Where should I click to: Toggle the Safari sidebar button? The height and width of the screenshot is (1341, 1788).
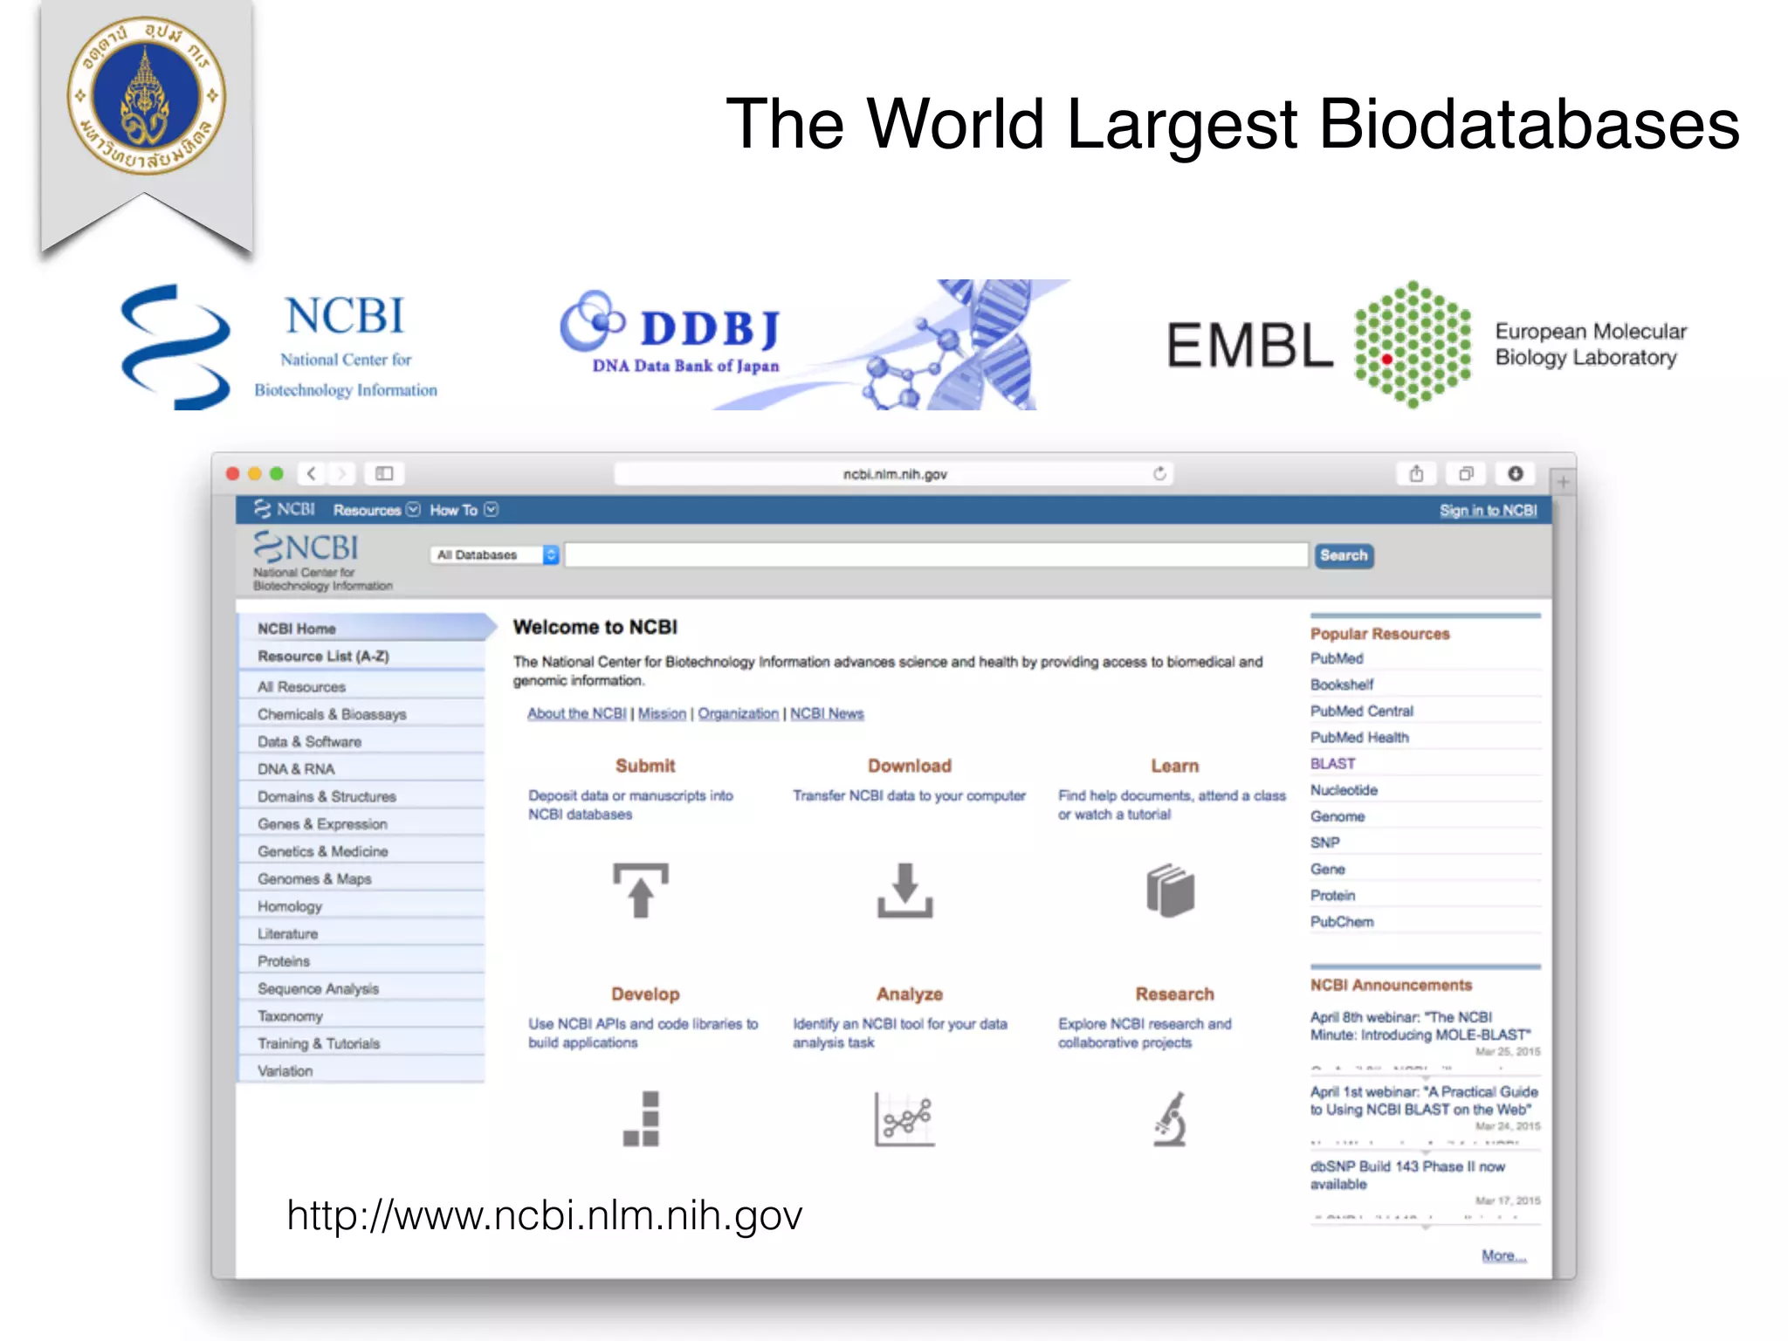coord(384,473)
